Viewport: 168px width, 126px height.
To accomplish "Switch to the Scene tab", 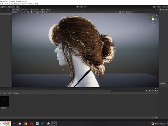I will point(16,10).
